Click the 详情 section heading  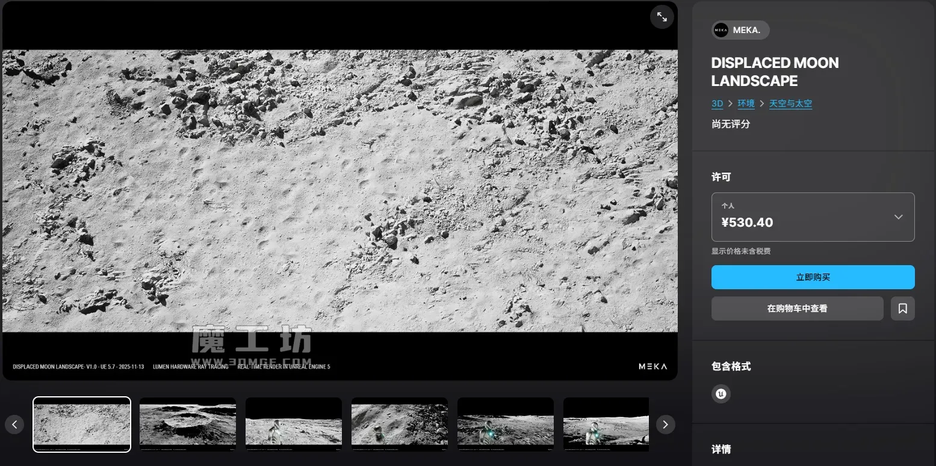click(721, 449)
